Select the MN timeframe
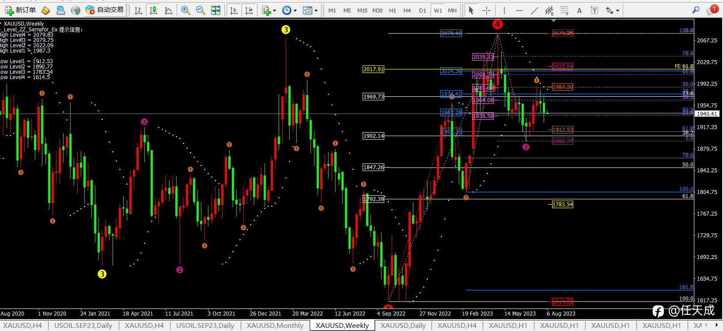723x331 pixels. coord(452,10)
